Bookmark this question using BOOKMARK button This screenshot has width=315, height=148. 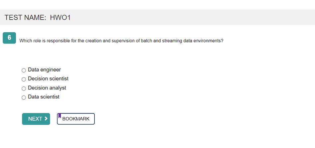click(76, 119)
